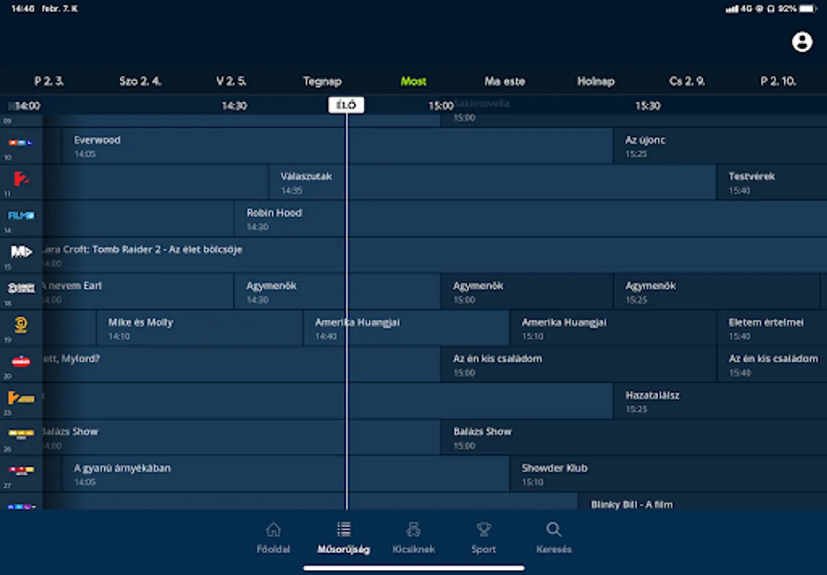The width and height of the screenshot is (827, 575).
Task: Switch to the Ma este tab
Action: pos(505,81)
